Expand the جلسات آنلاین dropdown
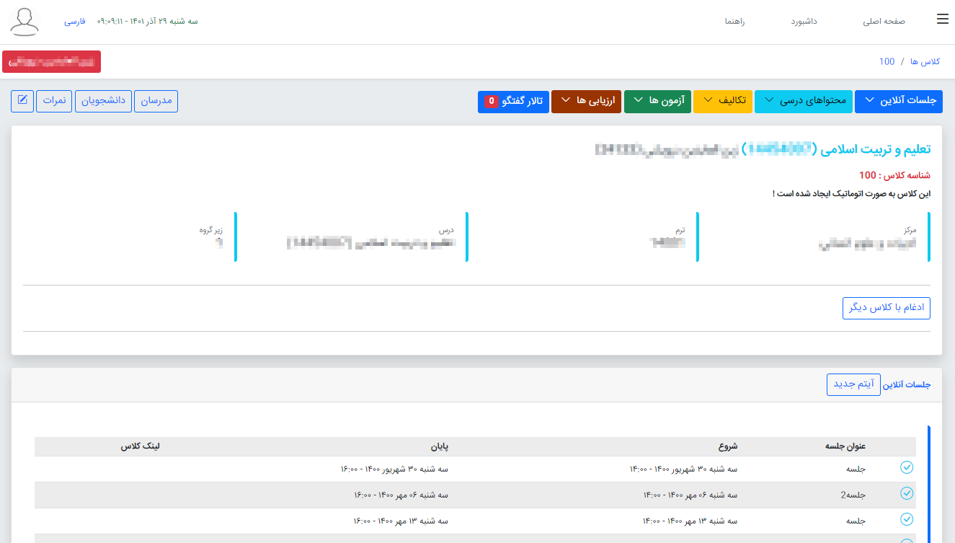 (x=898, y=102)
